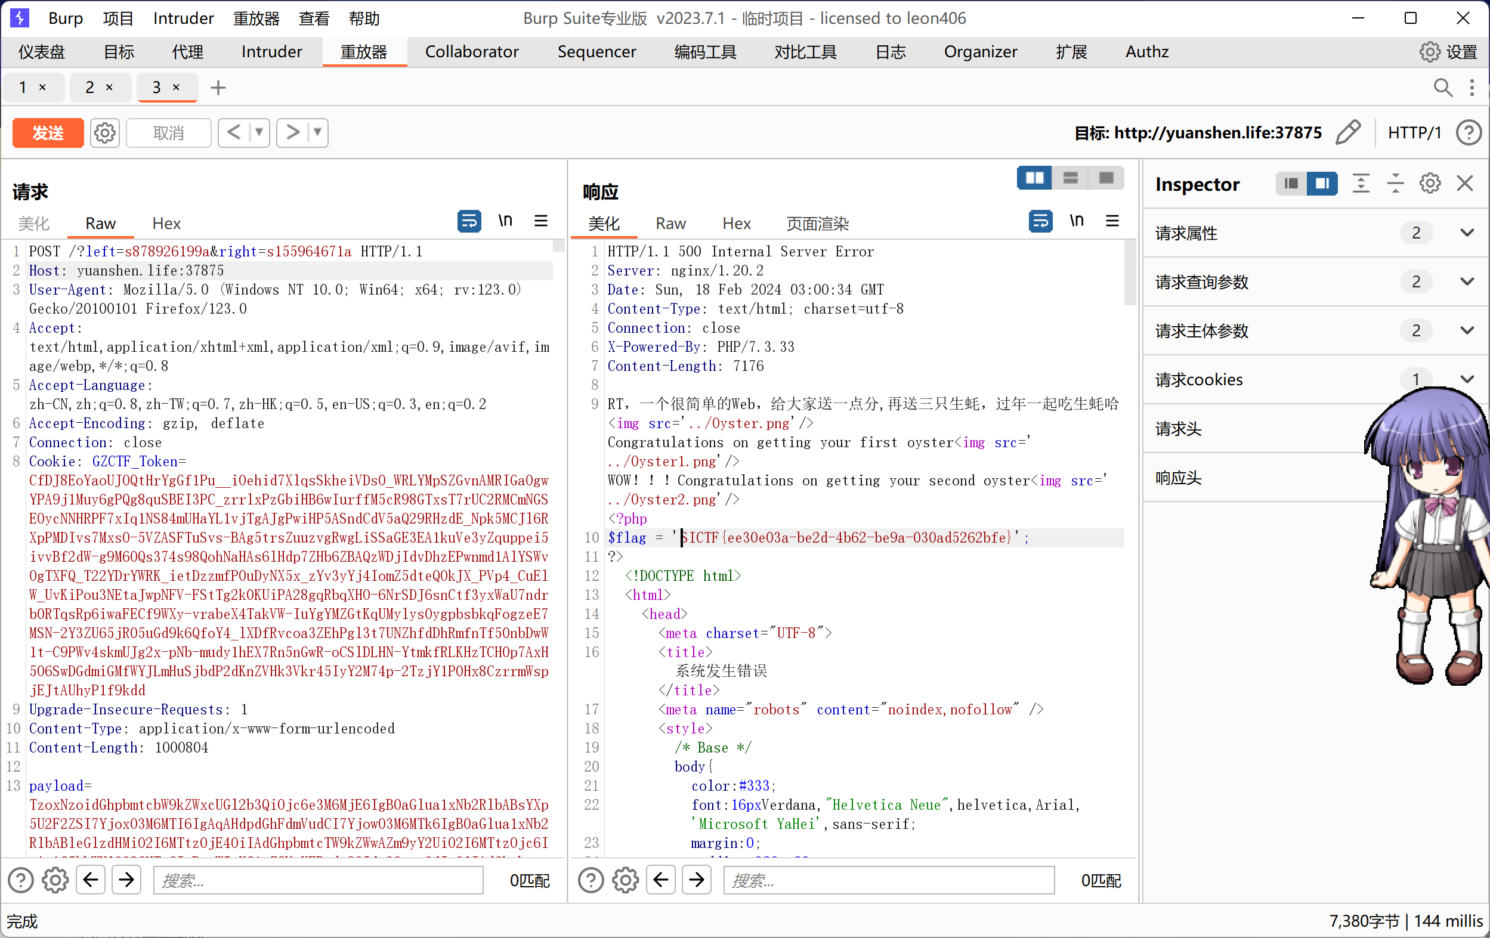Open the Authz extension tab
This screenshot has width=1490, height=938.
pos(1146,52)
